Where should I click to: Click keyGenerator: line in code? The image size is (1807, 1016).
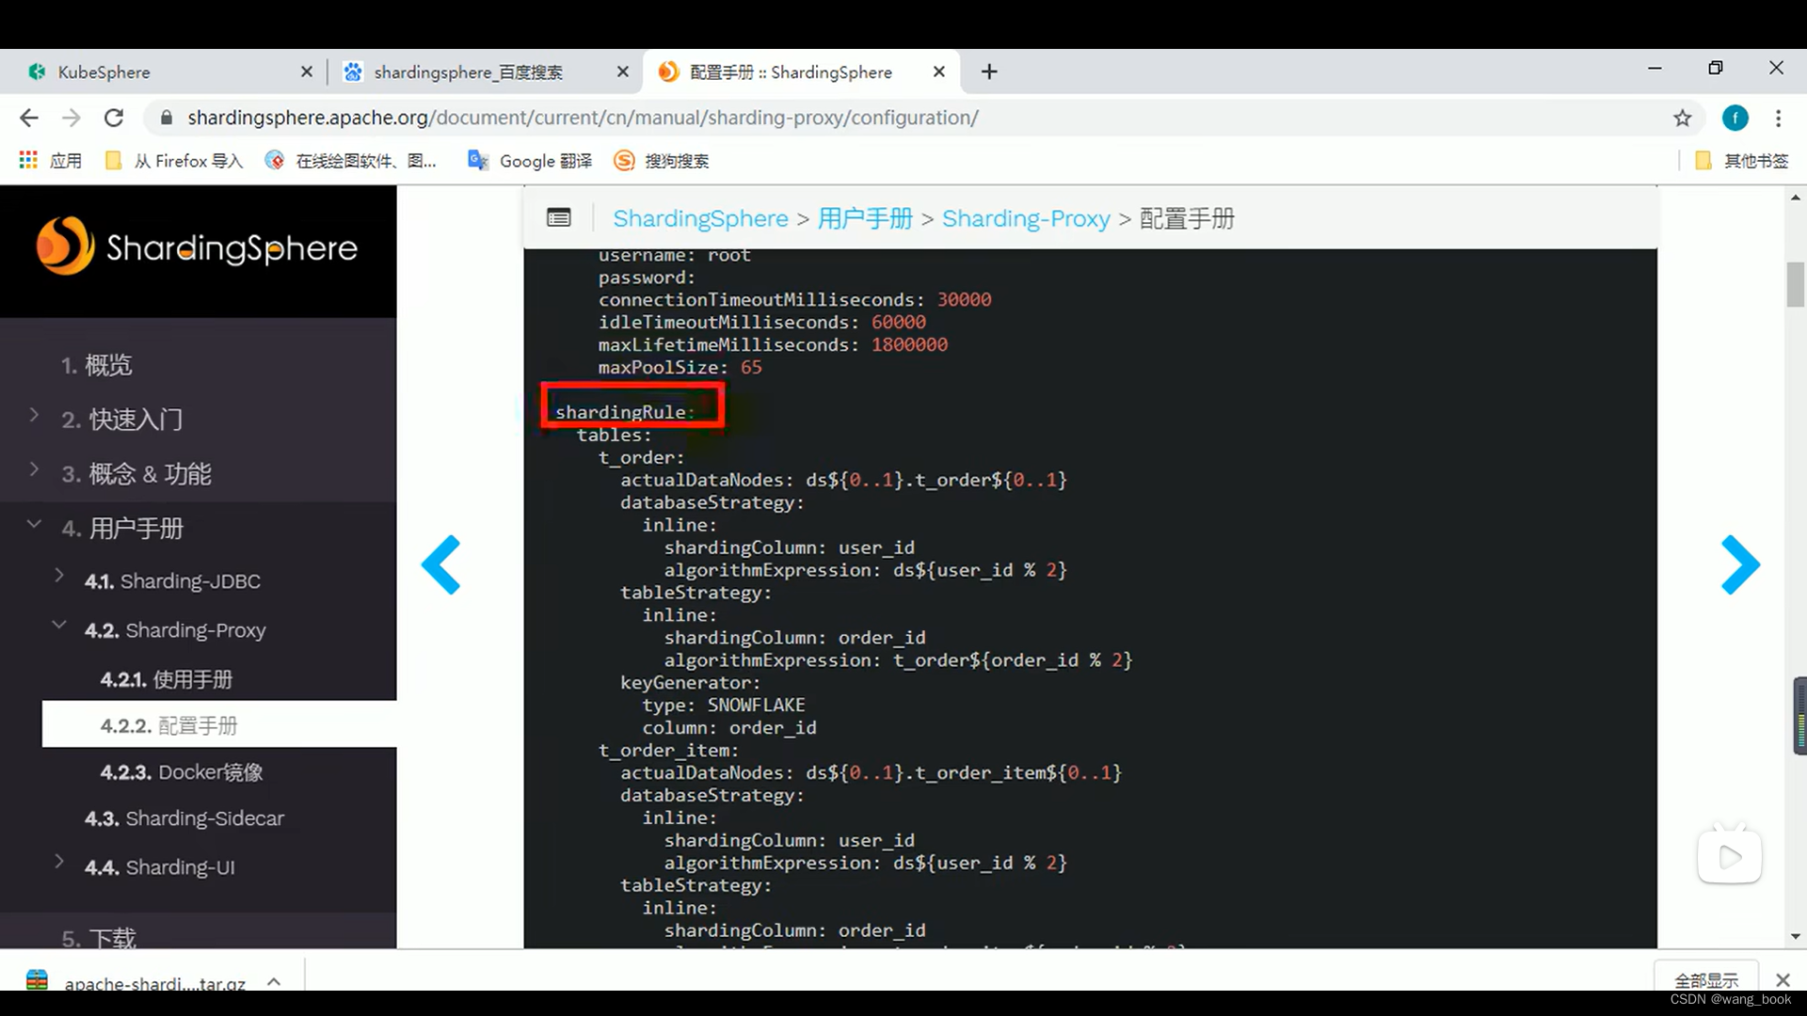pyautogui.click(x=690, y=682)
